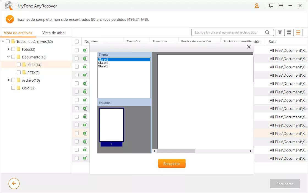The height and width of the screenshot is (193, 308).
Task: Expand the Archivo(10) folder
Action: [x=9, y=80]
